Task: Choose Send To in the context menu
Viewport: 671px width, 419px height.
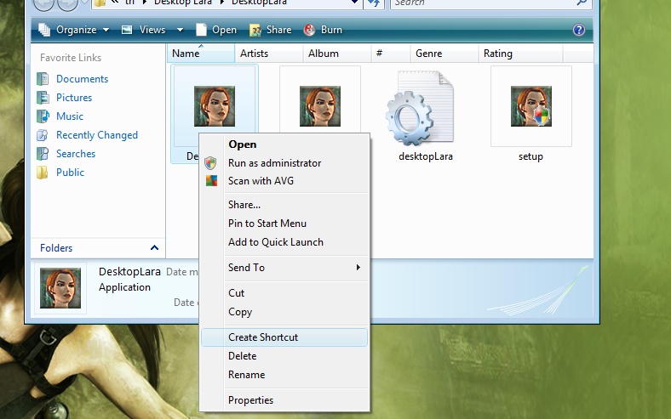Action: pyautogui.click(x=284, y=268)
